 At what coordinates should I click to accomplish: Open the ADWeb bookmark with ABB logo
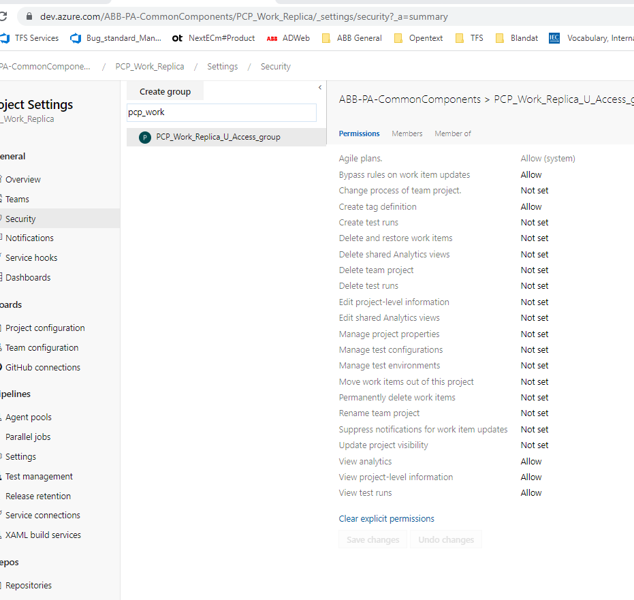tap(288, 38)
